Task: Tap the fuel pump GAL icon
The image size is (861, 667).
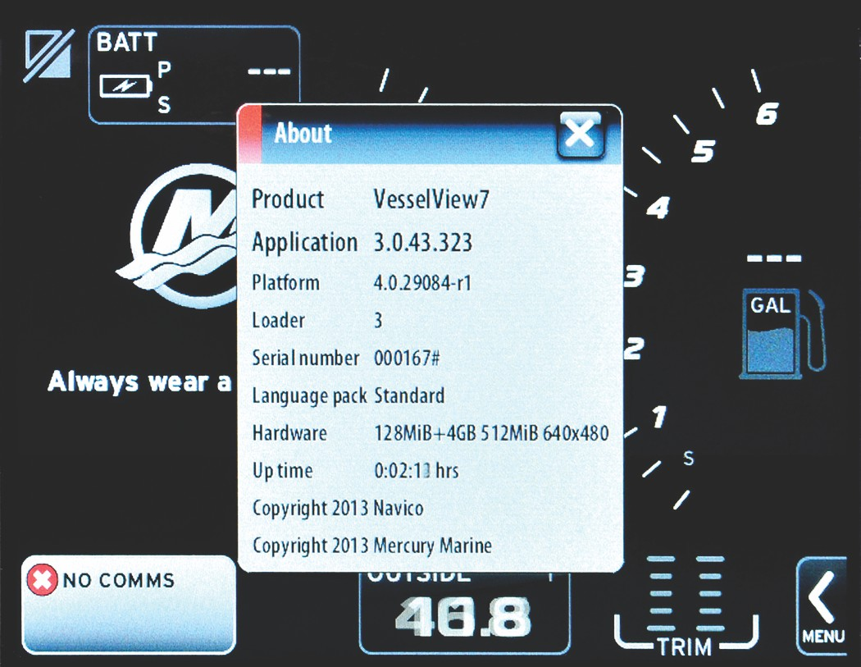Action: coord(782,334)
